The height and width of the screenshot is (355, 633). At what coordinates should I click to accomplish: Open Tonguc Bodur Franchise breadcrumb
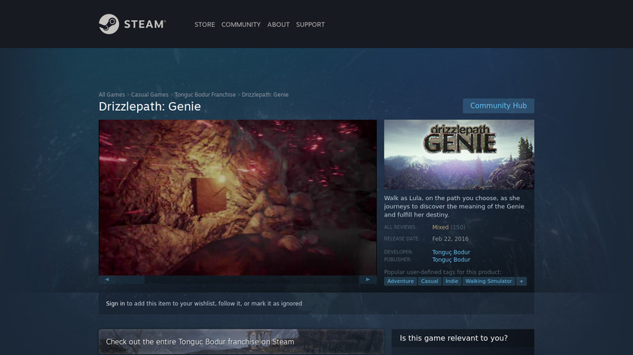coord(205,95)
